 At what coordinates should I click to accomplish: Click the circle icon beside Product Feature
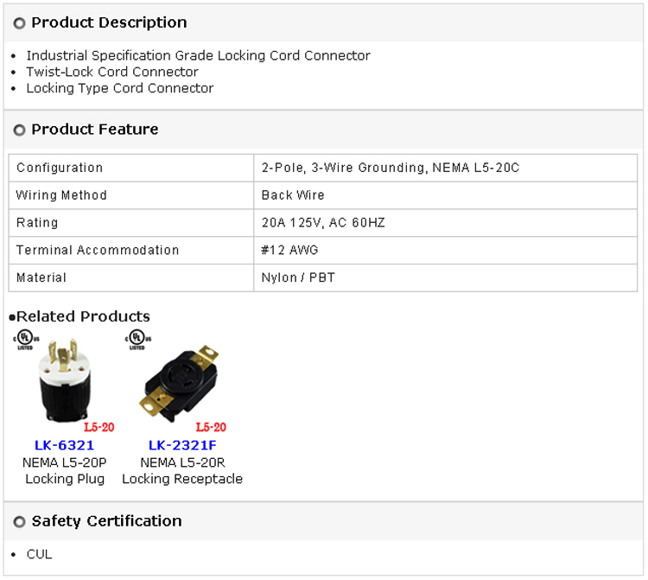point(19,131)
